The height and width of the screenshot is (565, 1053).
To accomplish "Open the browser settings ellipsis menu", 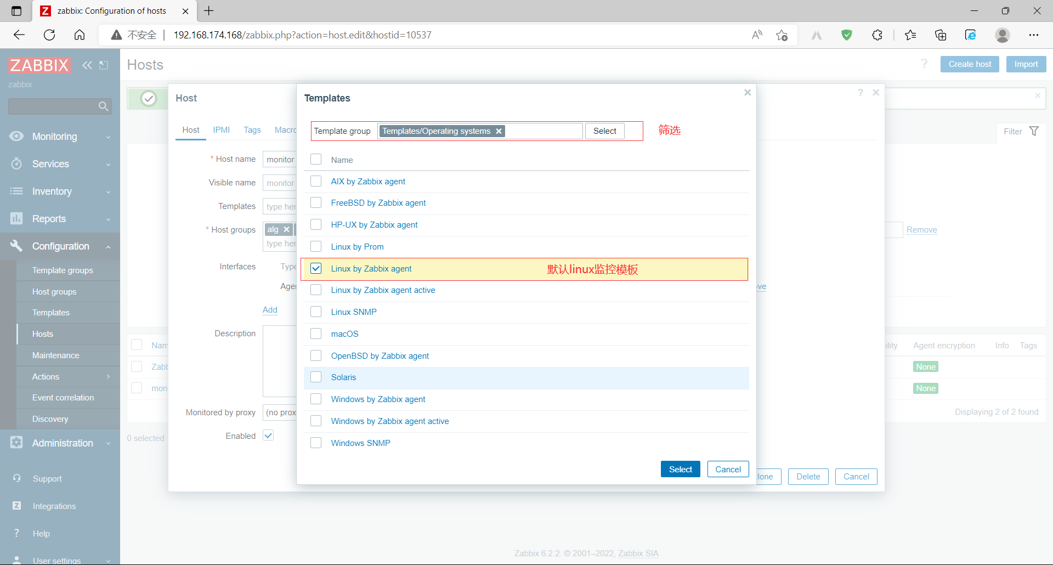I will 1034,35.
